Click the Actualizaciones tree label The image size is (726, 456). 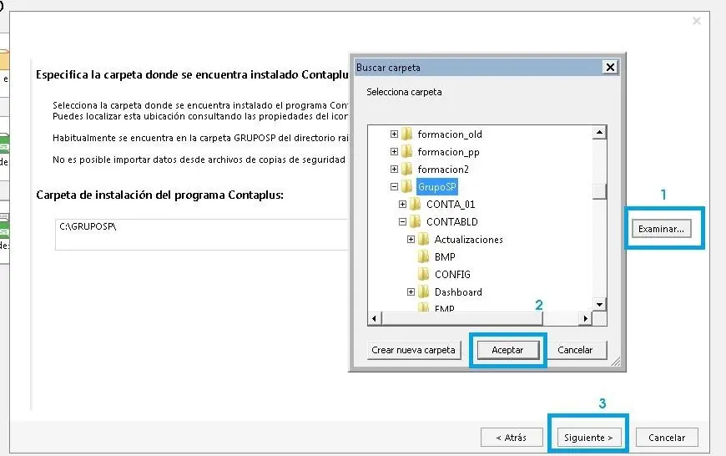[x=469, y=240]
